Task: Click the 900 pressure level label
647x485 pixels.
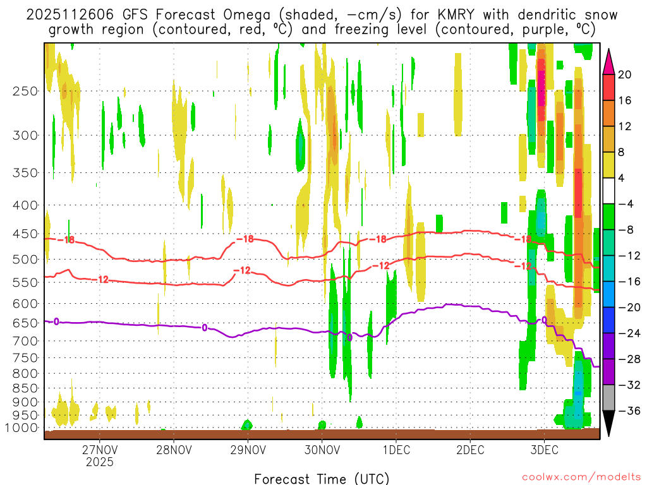Action: 25,402
